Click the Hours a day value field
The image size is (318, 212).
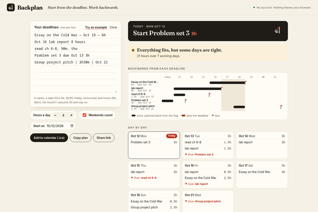pos(63,115)
